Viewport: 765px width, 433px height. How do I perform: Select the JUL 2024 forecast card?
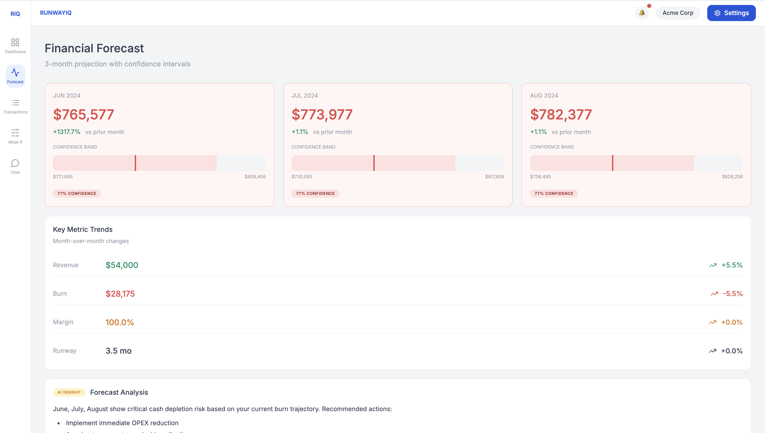pyautogui.click(x=398, y=144)
